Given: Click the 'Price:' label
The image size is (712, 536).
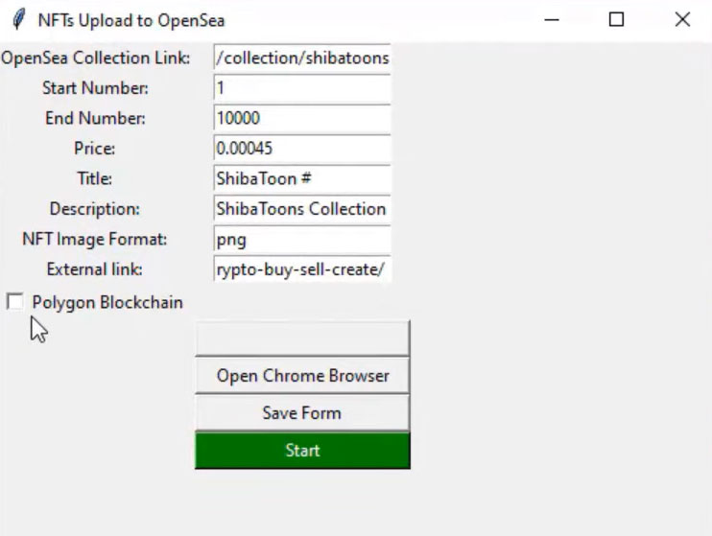Looking at the screenshot, I should (94, 149).
